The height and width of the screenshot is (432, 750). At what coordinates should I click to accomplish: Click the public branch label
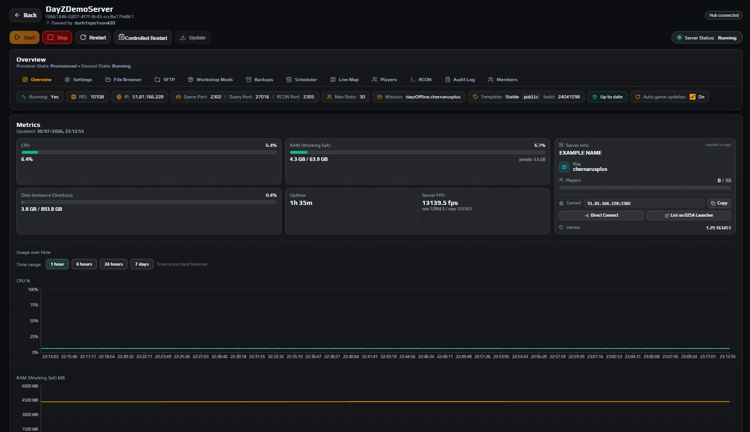point(531,97)
